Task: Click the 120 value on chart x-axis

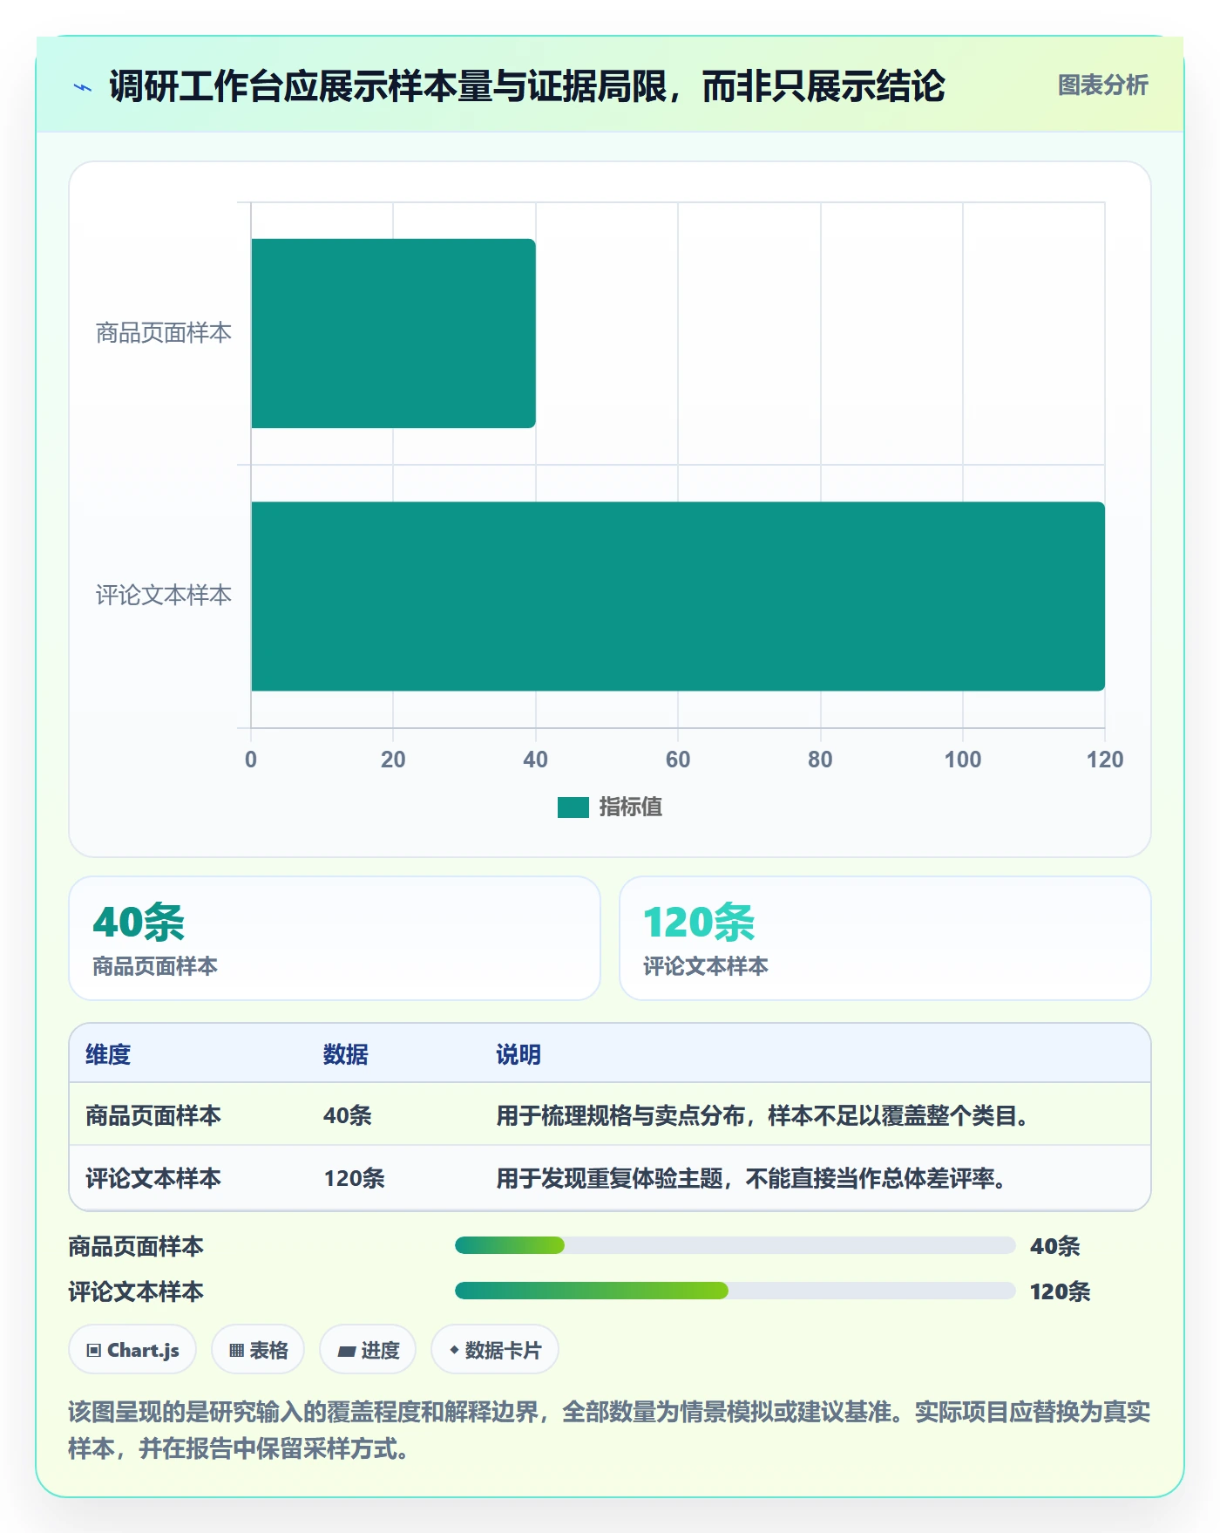Action: (x=1105, y=760)
